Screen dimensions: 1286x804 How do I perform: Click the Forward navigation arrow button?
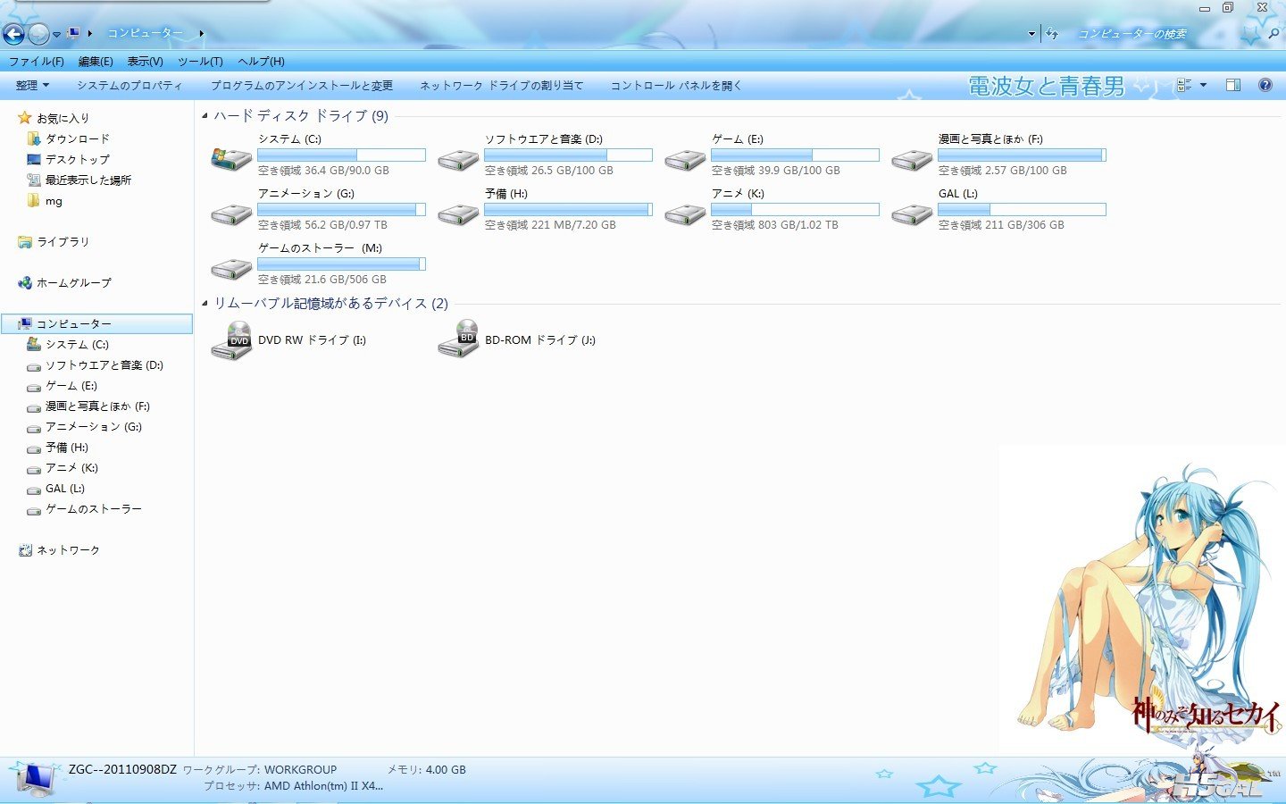(38, 34)
